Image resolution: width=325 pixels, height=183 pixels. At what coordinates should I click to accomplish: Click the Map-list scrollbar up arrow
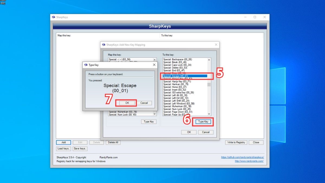pos(155,60)
